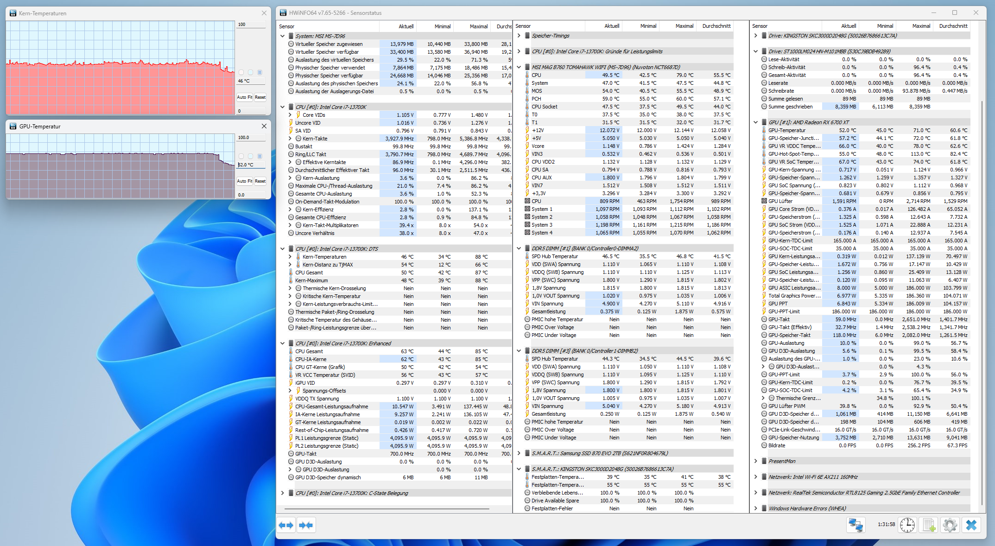Click the clock reset-timer icon
The image size is (995, 546).
[x=907, y=525]
